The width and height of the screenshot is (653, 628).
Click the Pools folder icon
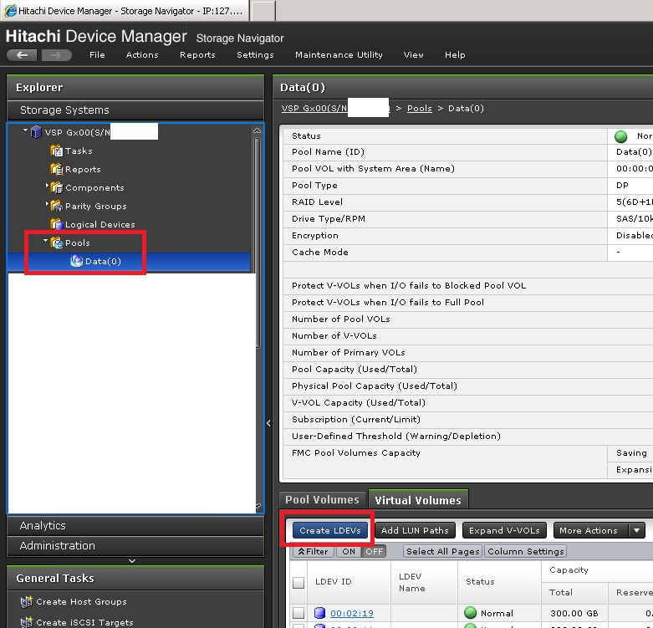(56, 243)
